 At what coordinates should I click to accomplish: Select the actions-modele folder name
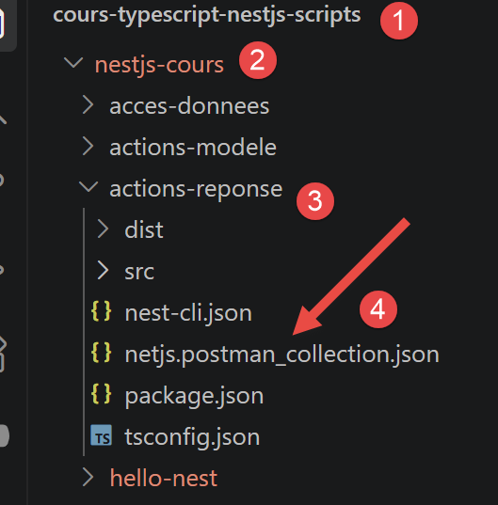(193, 148)
